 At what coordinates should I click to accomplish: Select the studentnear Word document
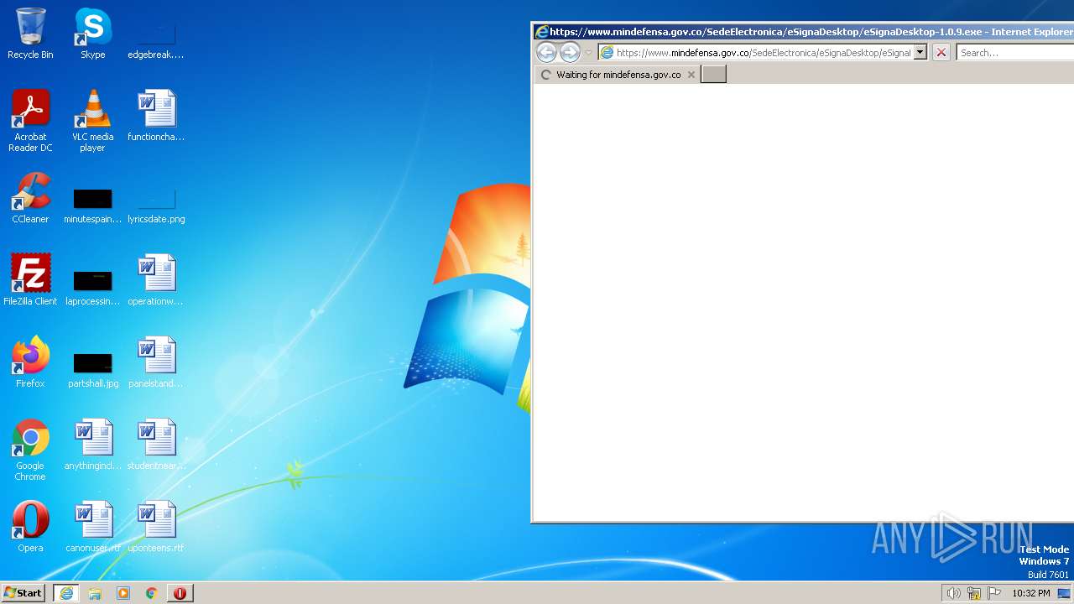[x=156, y=445]
